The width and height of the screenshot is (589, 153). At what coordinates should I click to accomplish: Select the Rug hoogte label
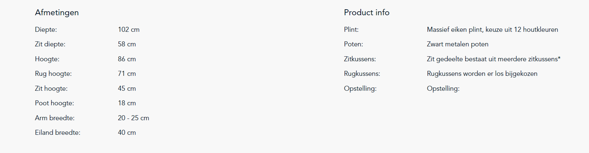53,74
